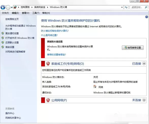Select the 家庭或工作(专用)网络(O) header

(x=68, y=64)
